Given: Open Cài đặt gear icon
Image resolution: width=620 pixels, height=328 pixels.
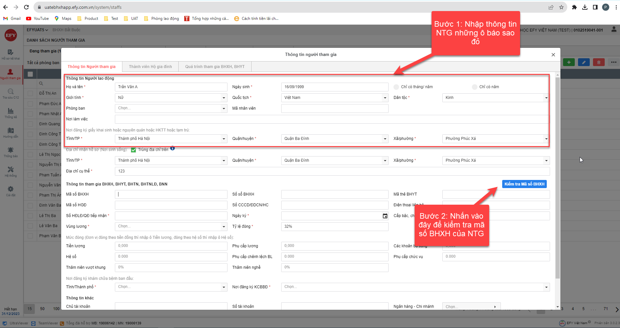Looking at the screenshot, I should [x=10, y=189].
